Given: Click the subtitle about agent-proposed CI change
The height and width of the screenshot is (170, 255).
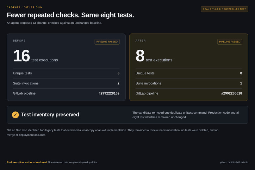Looking at the screenshot, I should [54, 23].
